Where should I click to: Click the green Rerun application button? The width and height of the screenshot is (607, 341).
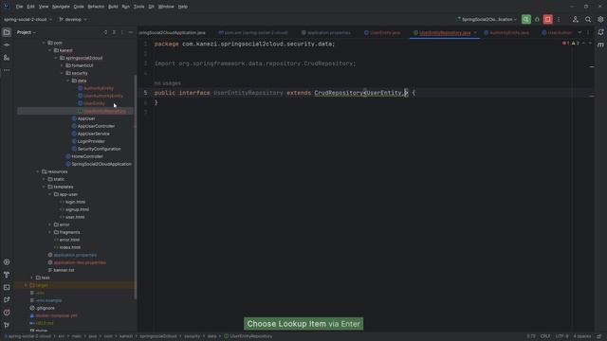click(x=526, y=19)
